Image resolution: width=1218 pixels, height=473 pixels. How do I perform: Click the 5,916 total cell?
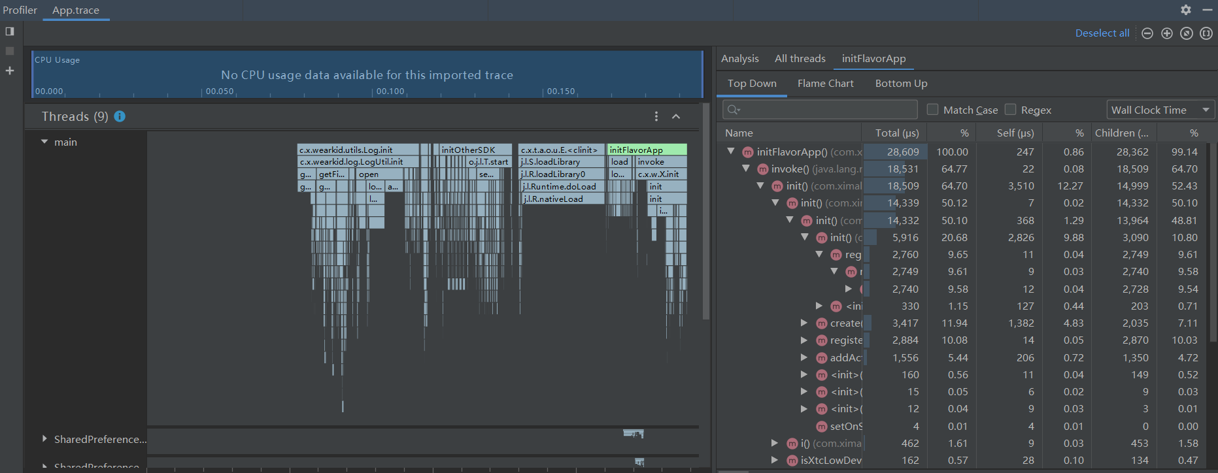(894, 237)
